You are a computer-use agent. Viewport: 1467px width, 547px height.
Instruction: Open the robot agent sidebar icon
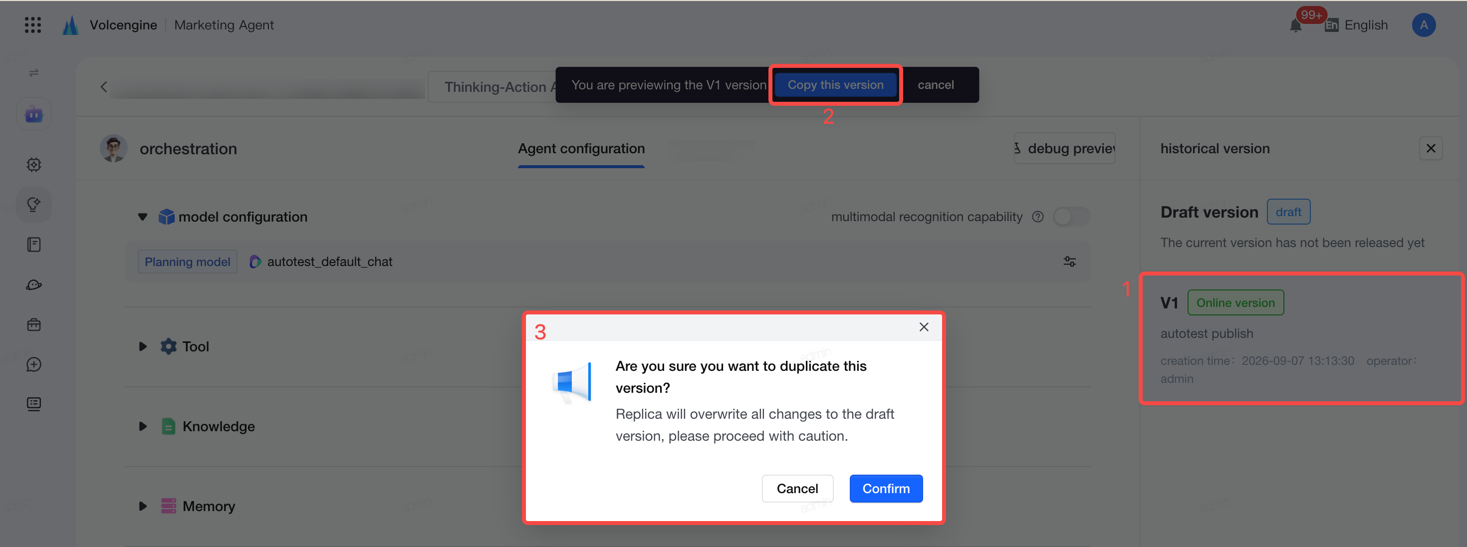[33, 114]
